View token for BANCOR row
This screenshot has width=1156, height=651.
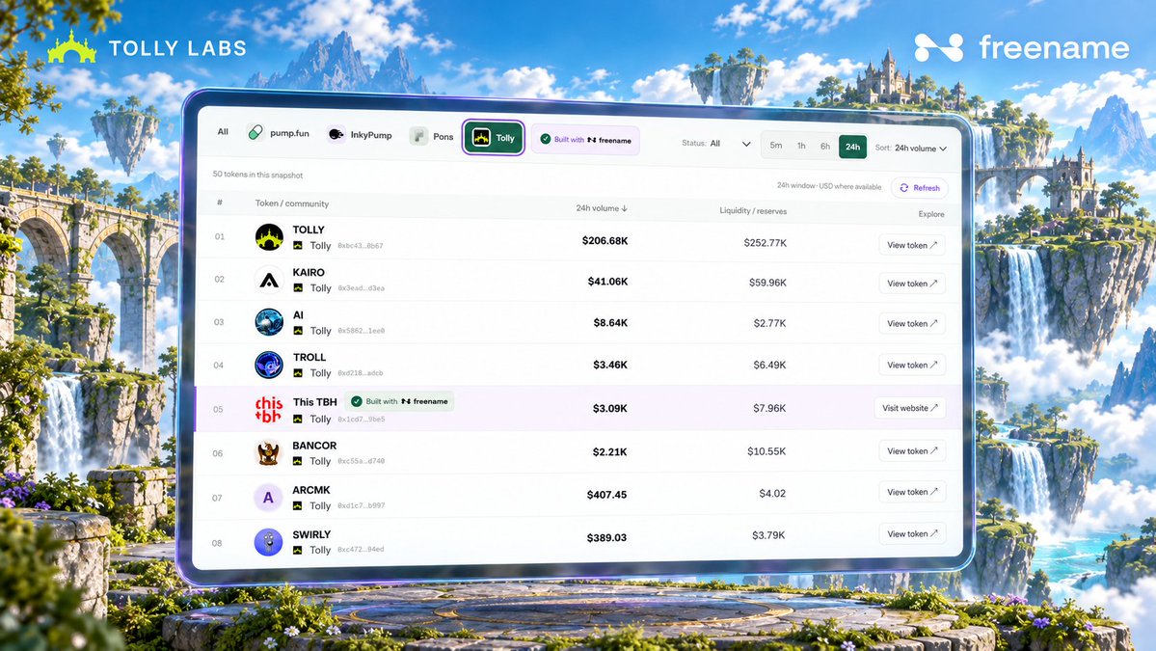coord(912,450)
